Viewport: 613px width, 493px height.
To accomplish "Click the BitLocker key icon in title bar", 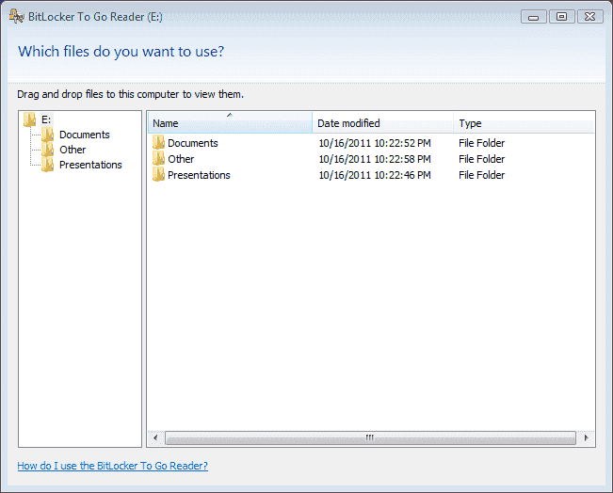I will point(16,16).
